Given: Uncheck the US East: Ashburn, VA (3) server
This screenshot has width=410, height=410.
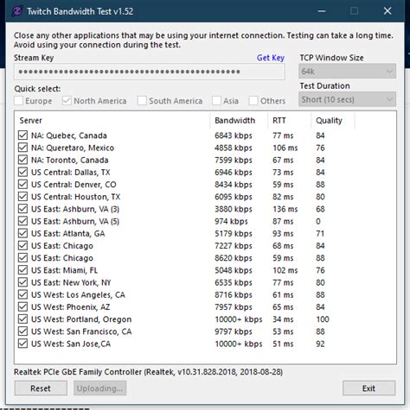Looking at the screenshot, I should point(22,209).
